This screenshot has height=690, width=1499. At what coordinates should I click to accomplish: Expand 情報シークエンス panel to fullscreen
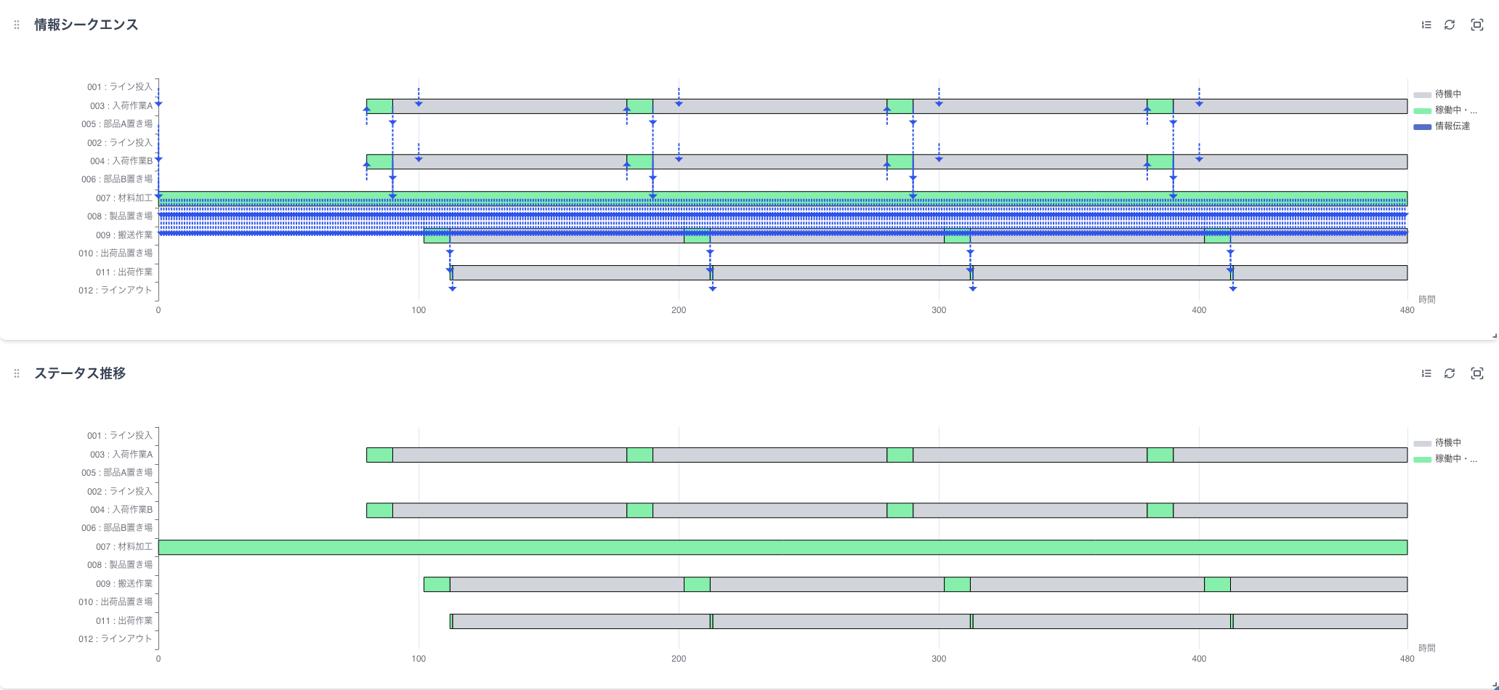tap(1476, 25)
